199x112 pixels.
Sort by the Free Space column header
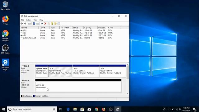pos(102,28)
